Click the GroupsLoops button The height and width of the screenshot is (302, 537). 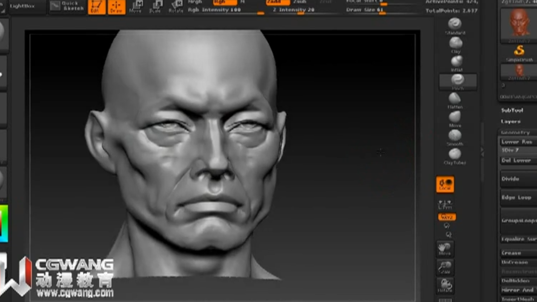[519, 221]
